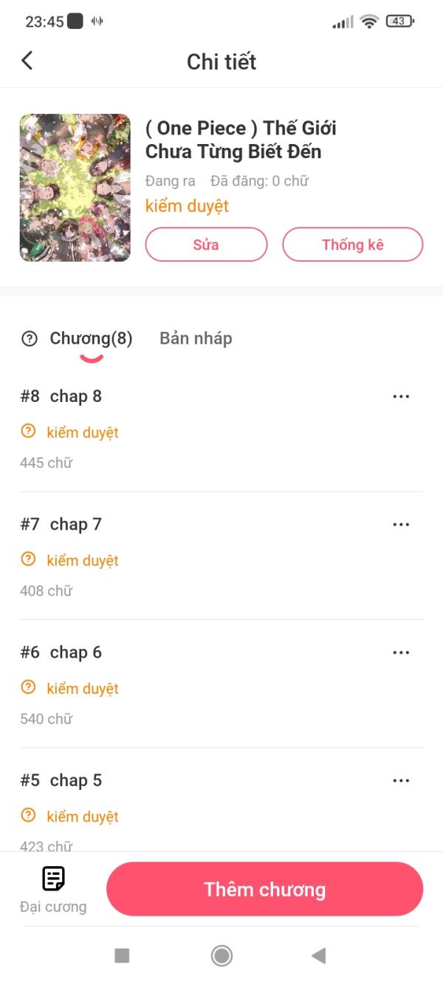Tap the review status icon under chap 6
Image resolution: width=443 pixels, height=985 pixels.
tap(28, 687)
